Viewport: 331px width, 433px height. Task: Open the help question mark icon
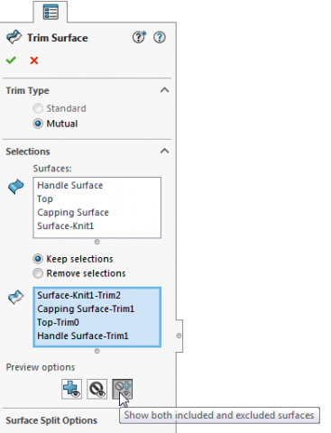coord(160,37)
